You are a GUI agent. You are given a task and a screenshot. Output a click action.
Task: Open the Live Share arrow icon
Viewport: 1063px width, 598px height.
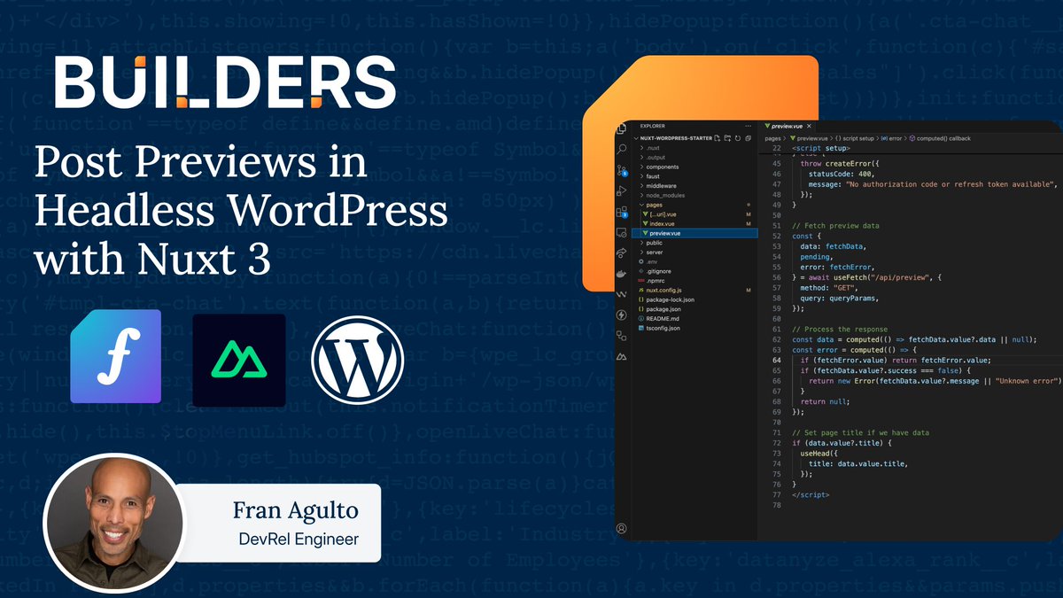[621, 252]
